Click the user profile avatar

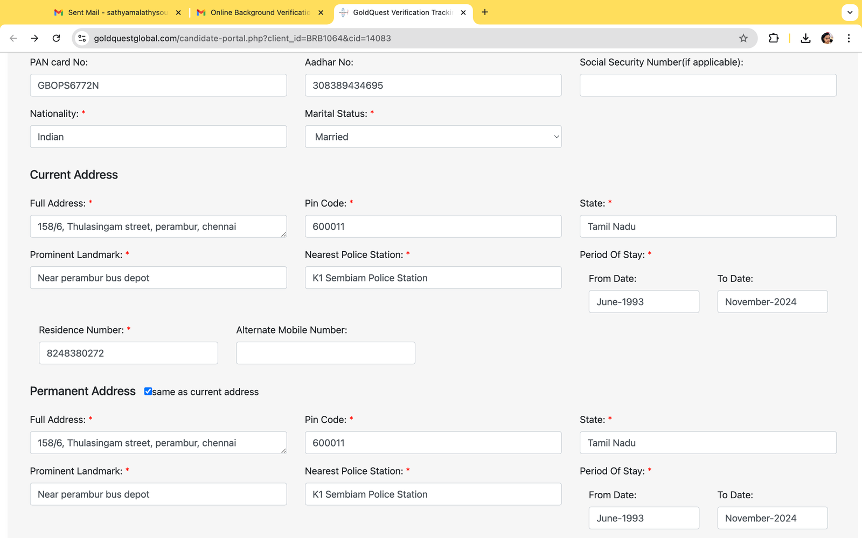coord(827,38)
